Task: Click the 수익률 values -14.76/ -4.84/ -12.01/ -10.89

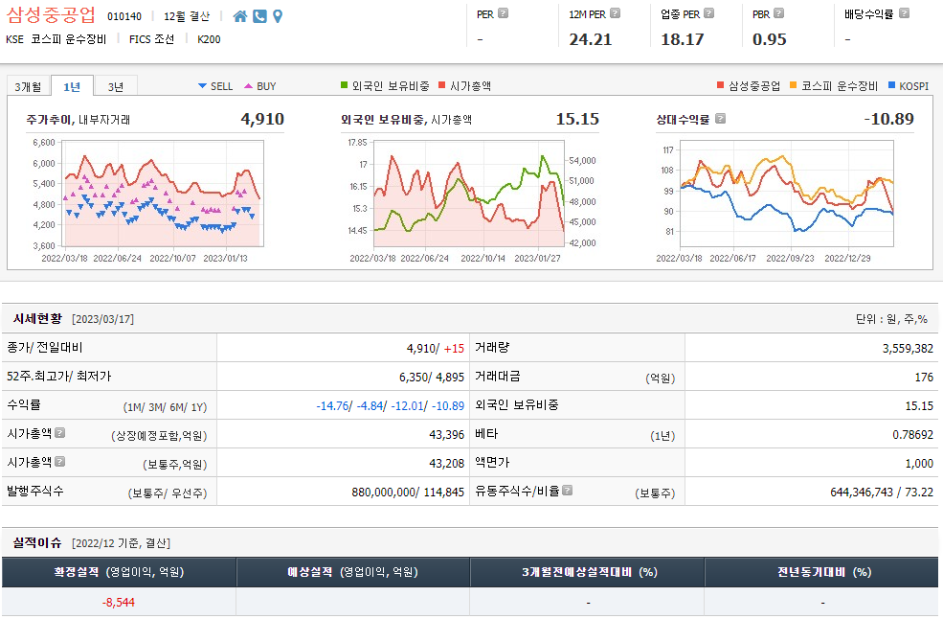Action: 391,406
